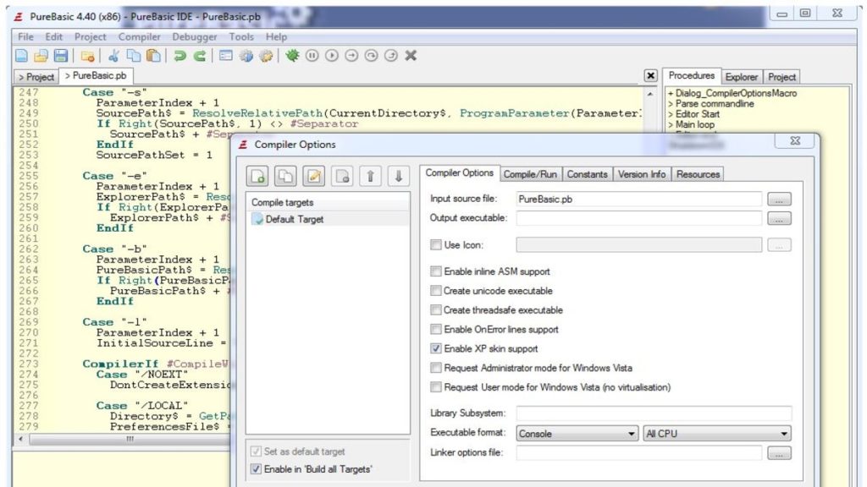The width and height of the screenshot is (867, 487).
Task: Select the Undo icon in the main toolbar
Action: (x=179, y=55)
